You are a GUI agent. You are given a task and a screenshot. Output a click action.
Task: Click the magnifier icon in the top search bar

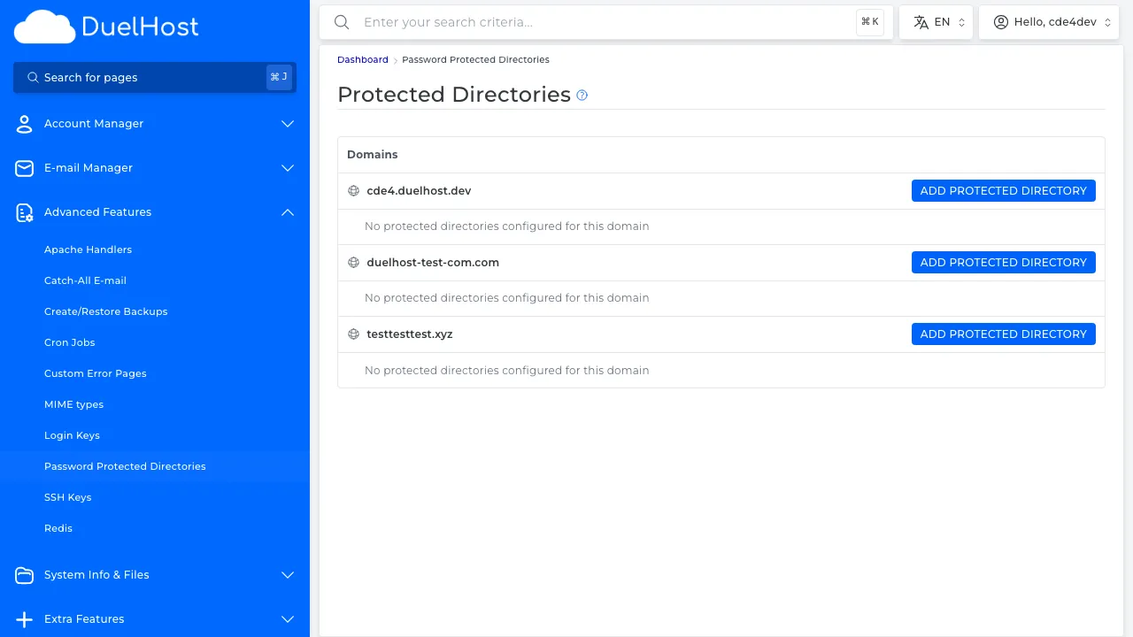pyautogui.click(x=342, y=22)
